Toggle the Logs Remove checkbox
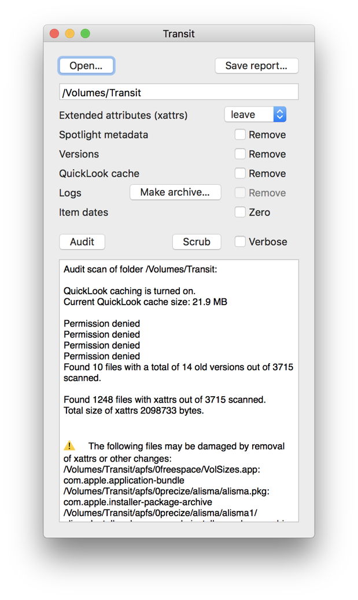 click(x=240, y=193)
